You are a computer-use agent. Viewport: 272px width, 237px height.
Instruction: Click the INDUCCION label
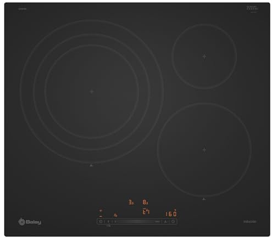tap(250, 222)
